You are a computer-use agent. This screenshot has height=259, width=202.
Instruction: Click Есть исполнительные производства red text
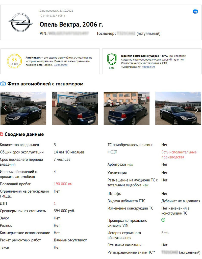coord(179,154)
